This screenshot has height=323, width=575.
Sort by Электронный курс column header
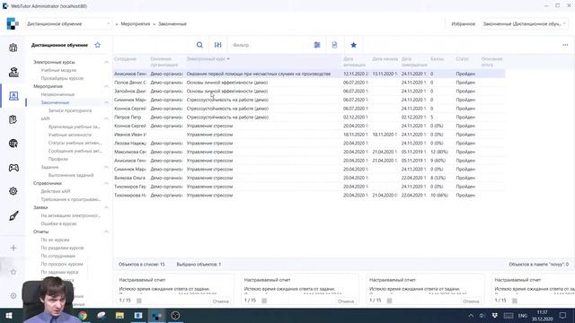pos(208,59)
